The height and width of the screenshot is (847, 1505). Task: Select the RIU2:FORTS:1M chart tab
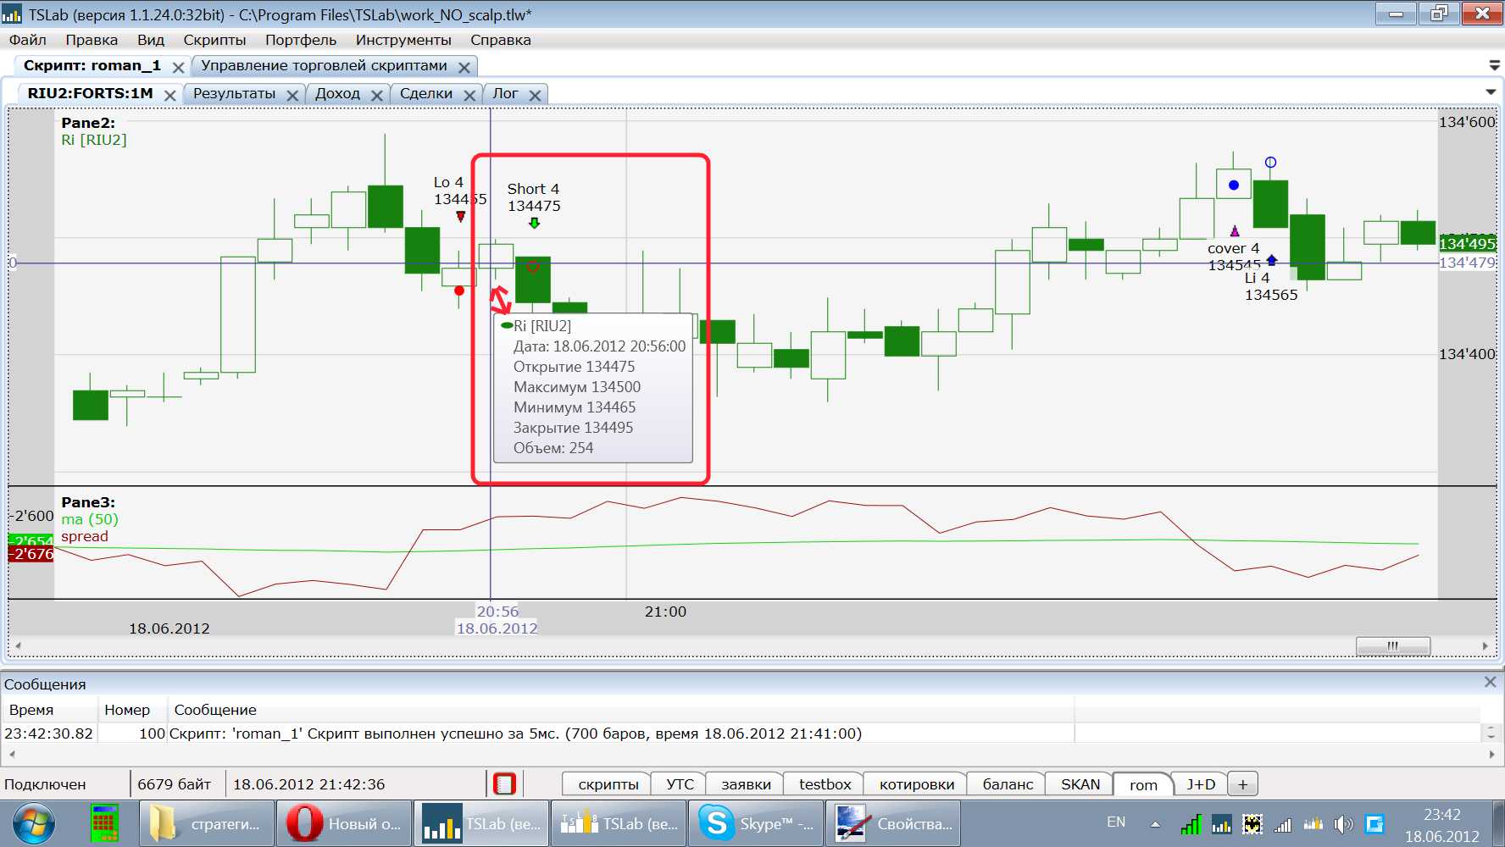(90, 93)
